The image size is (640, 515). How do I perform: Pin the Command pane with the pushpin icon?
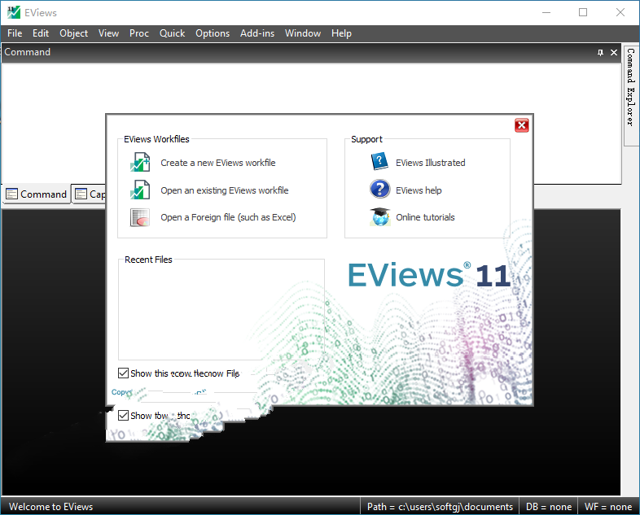click(600, 53)
